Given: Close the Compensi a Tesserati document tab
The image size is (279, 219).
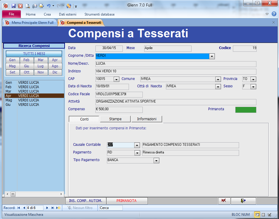Looking at the screenshot, I should click(x=273, y=22).
